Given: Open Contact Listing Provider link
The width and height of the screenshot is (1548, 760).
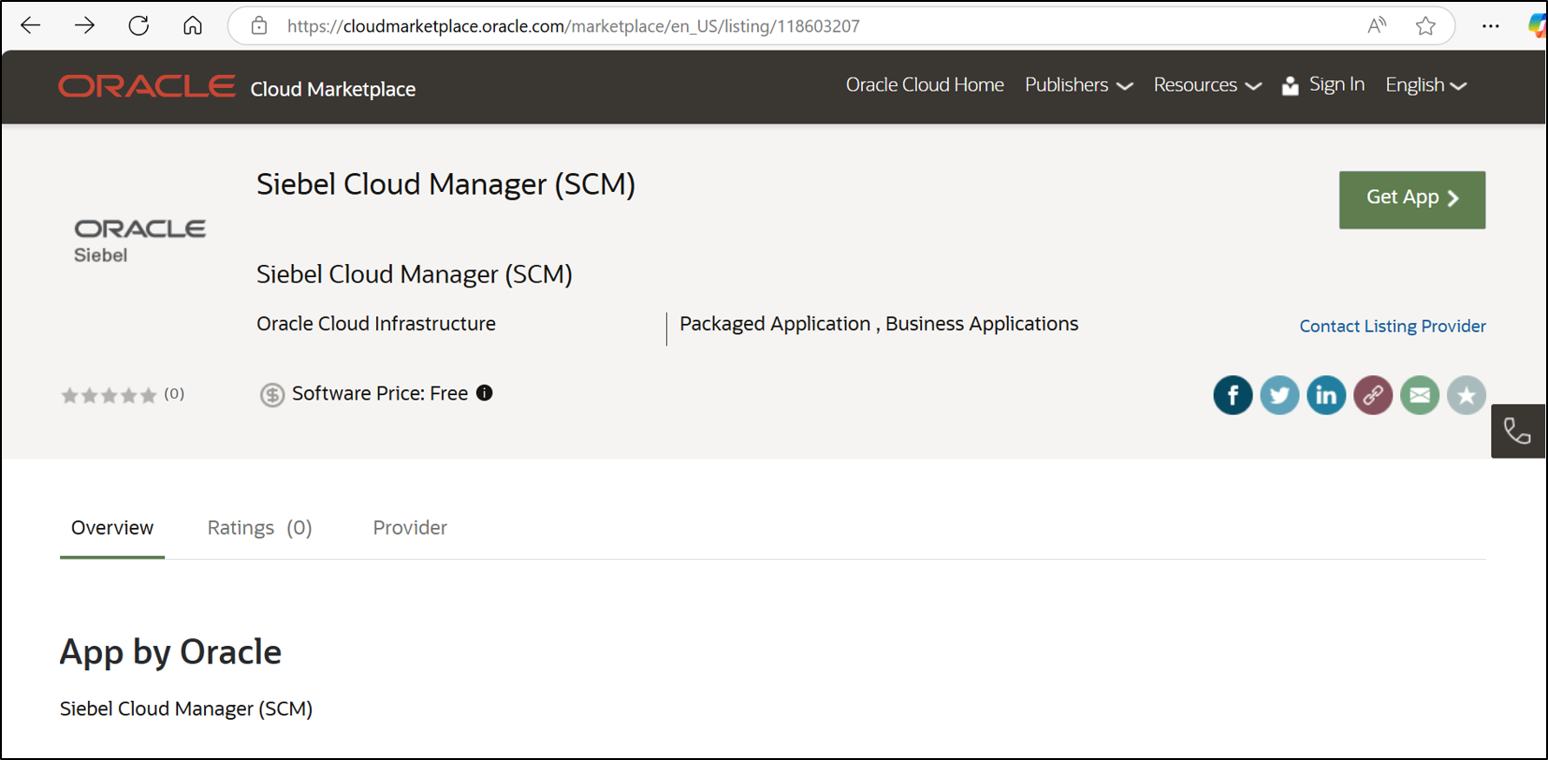Looking at the screenshot, I should click(1393, 326).
